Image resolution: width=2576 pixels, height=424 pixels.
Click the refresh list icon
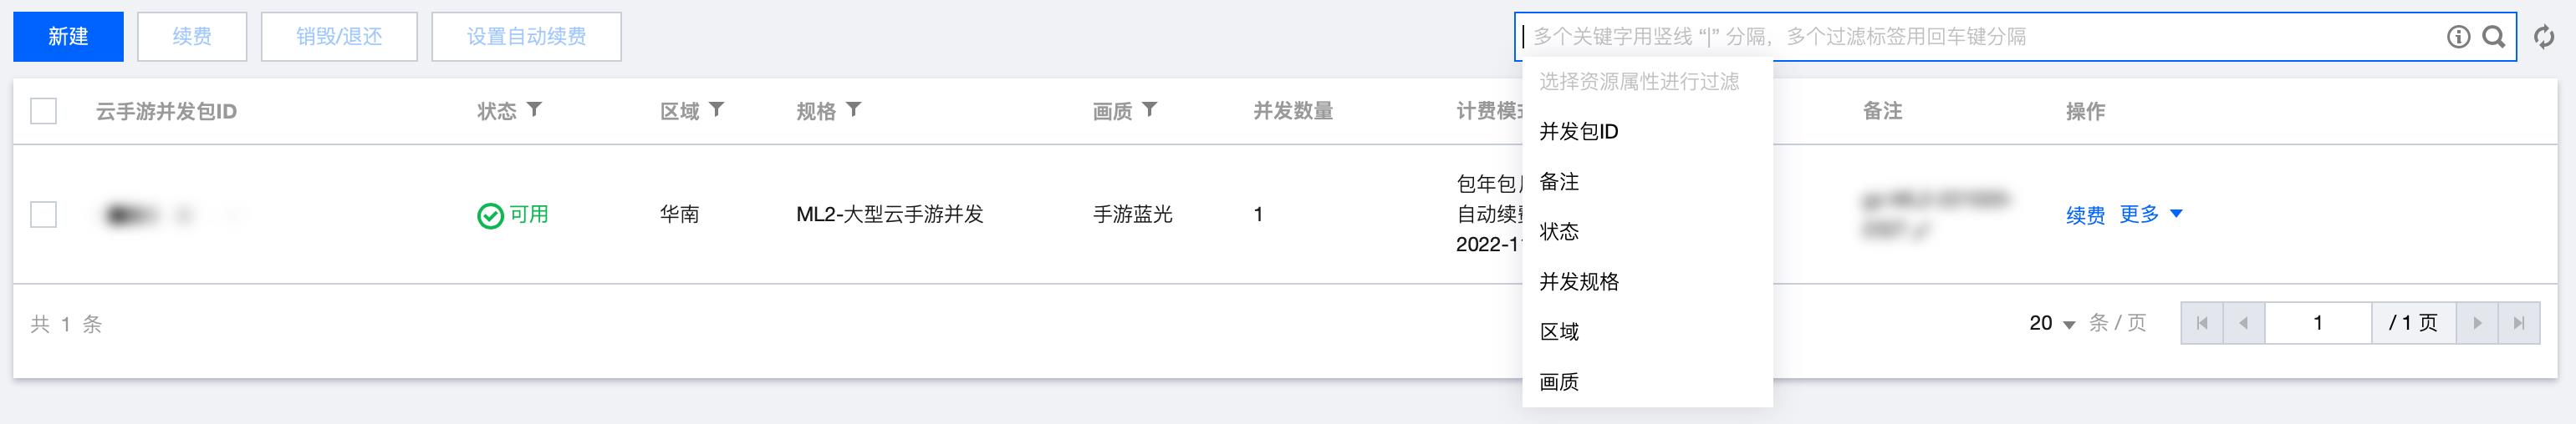[2544, 37]
